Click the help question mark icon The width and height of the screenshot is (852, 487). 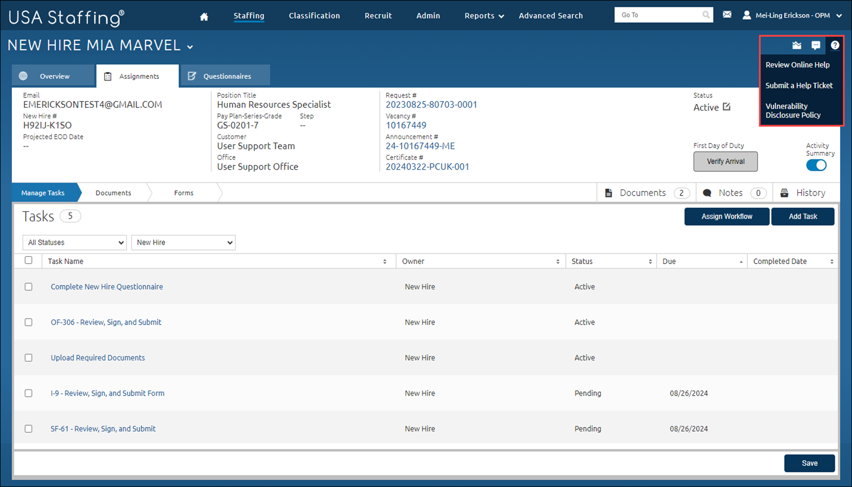pos(835,45)
